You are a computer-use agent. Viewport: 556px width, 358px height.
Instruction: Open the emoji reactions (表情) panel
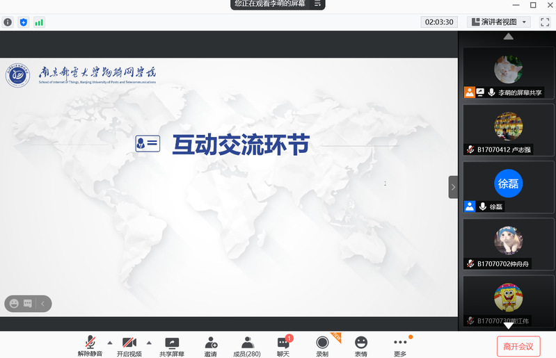(360, 345)
